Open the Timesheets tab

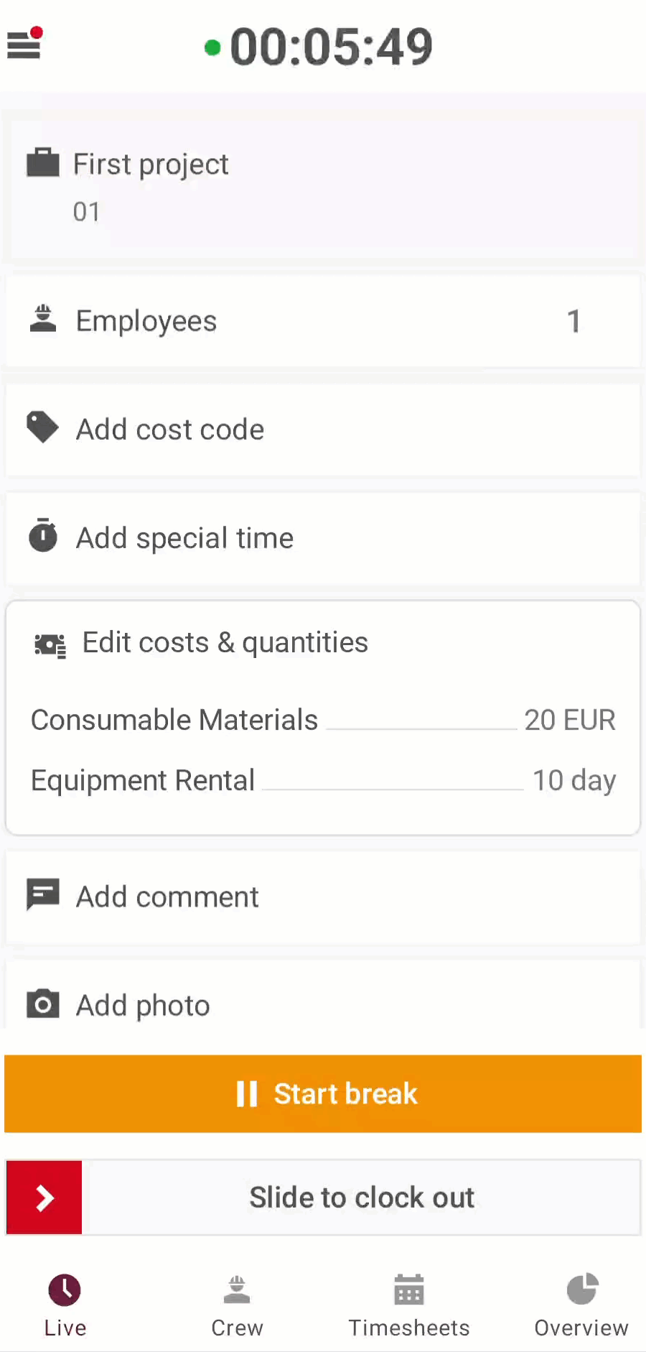(x=409, y=1305)
